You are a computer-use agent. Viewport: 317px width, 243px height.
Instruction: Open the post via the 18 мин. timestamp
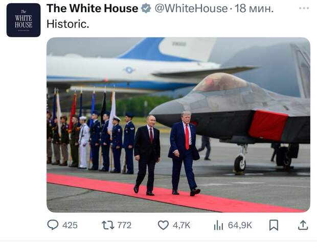tap(254, 9)
